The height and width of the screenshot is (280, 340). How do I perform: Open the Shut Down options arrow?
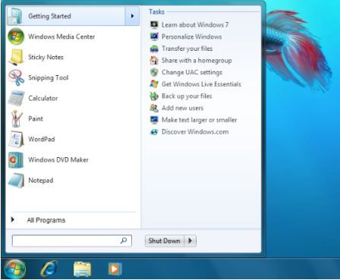[x=190, y=241]
